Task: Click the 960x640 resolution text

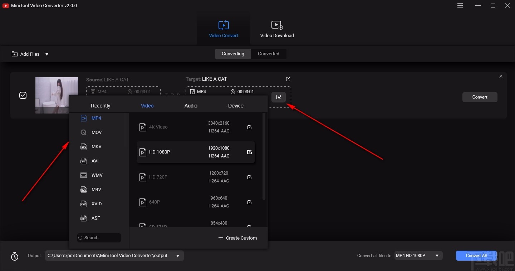Action: [x=219, y=198]
